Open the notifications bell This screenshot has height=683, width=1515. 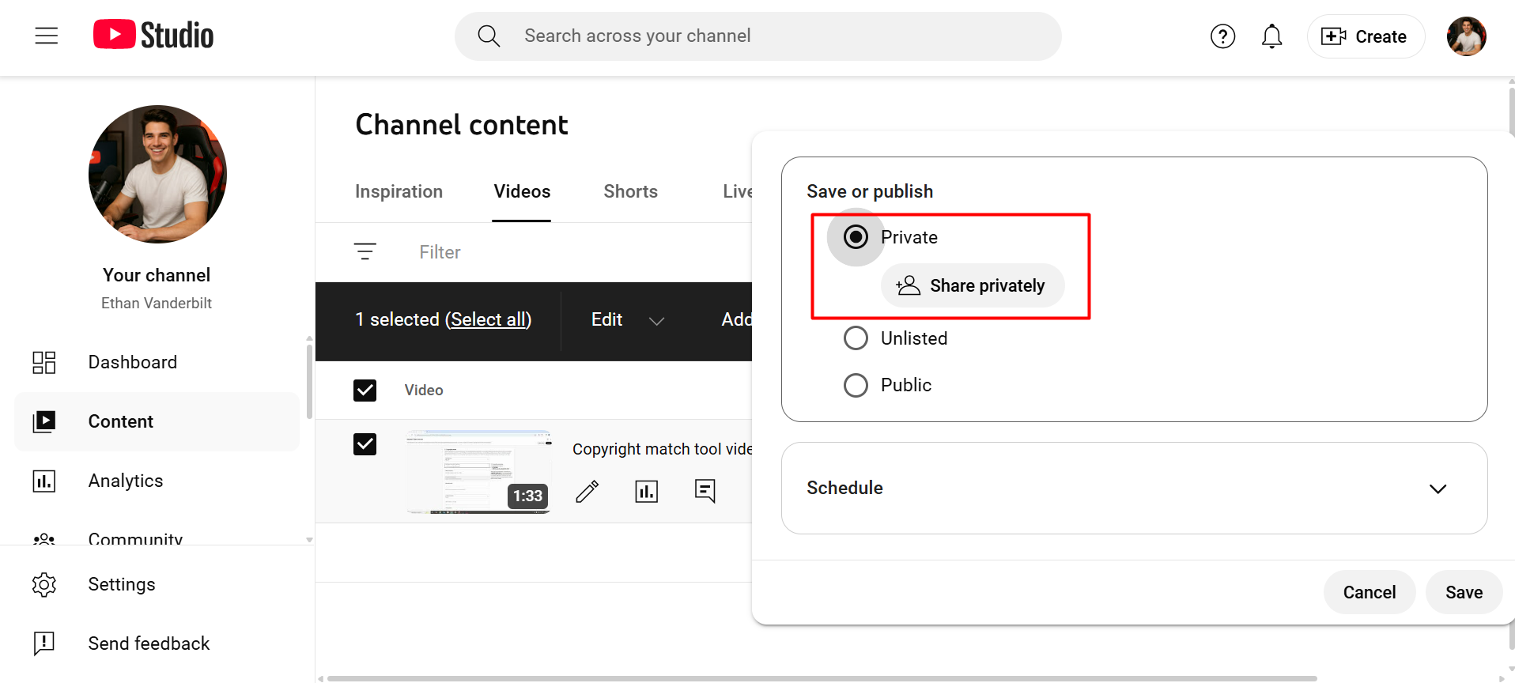tap(1271, 36)
